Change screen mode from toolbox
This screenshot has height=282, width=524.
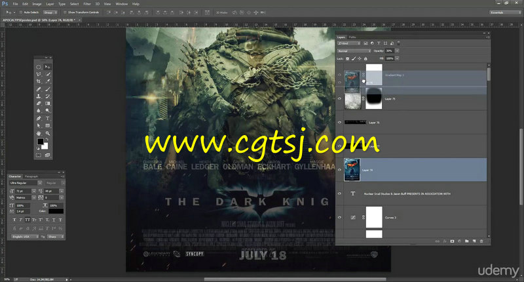(x=47, y=155)
